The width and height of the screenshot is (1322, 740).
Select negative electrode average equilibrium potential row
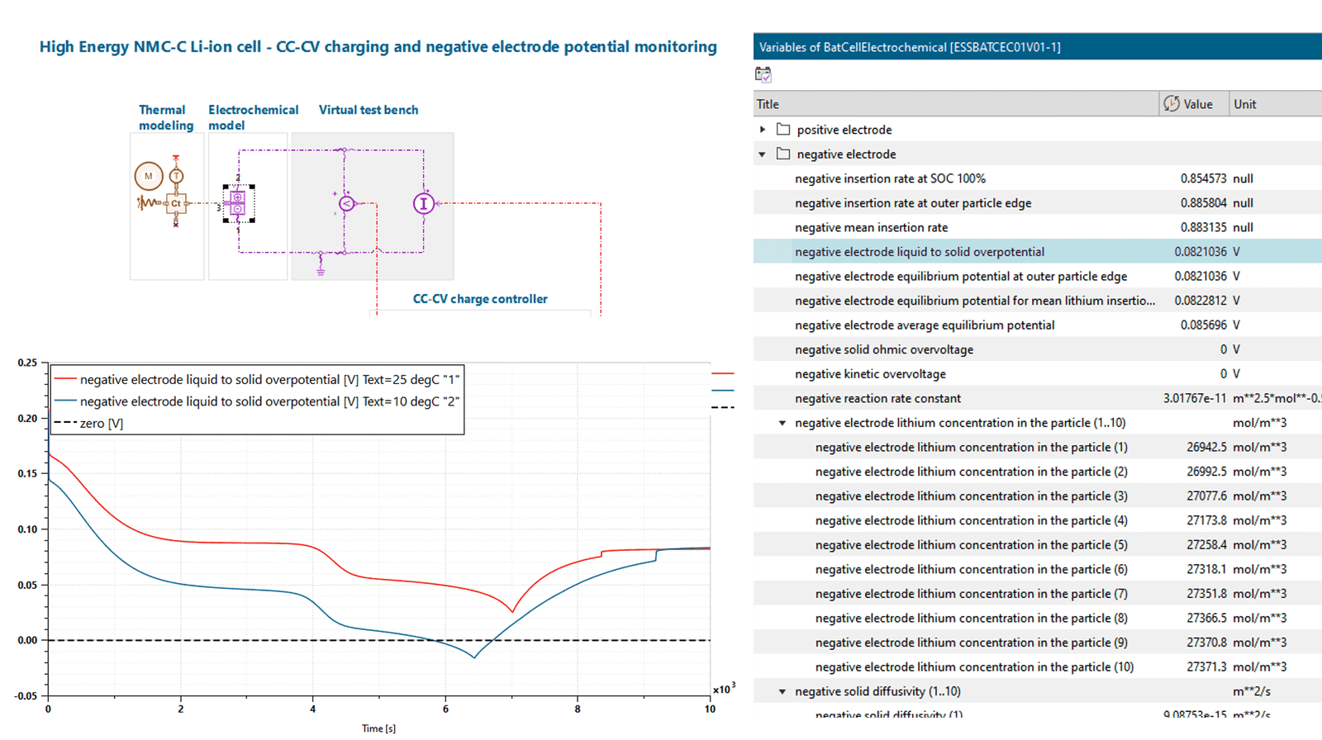pos(1038,325)
